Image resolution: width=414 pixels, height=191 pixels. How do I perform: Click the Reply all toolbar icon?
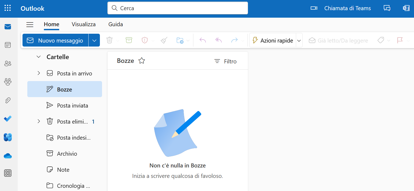[219, 40]
